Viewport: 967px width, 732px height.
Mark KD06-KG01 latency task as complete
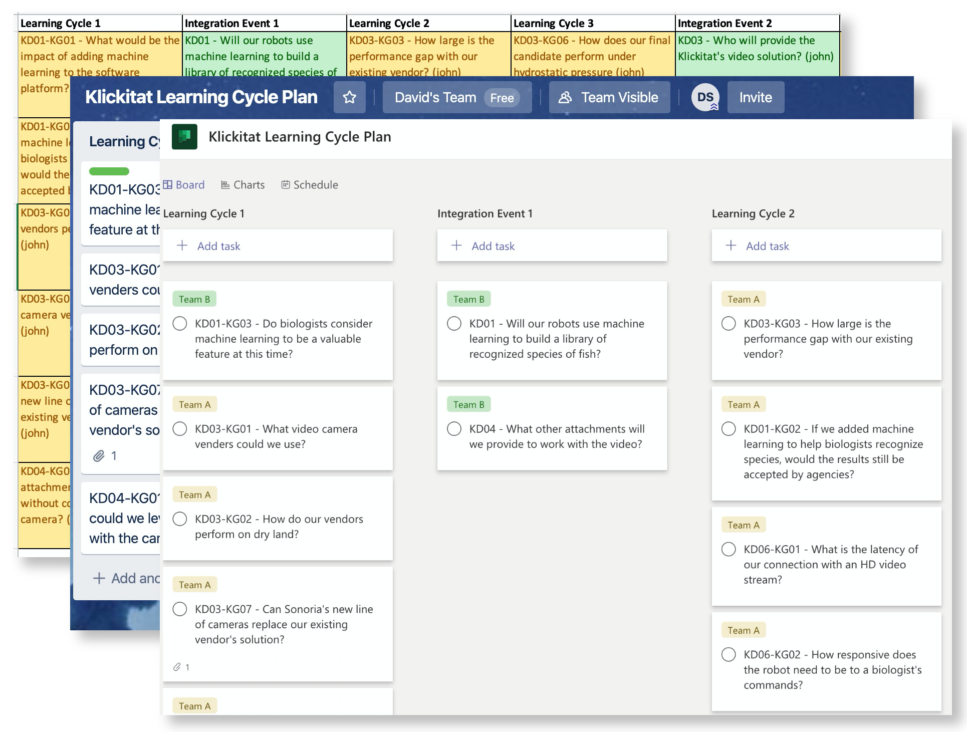click(729, 549)
